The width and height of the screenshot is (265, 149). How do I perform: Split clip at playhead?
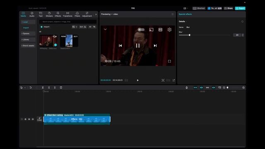pyautogui.click(x=43, y=88)
